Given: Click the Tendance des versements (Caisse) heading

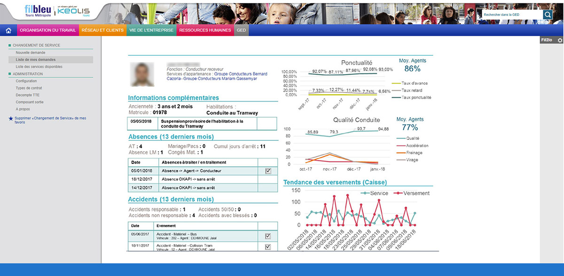Looking at the screenshot, I should [335, 182].
